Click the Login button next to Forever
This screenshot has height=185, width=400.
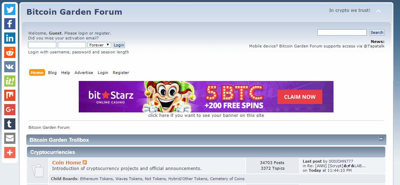(119, 45)
